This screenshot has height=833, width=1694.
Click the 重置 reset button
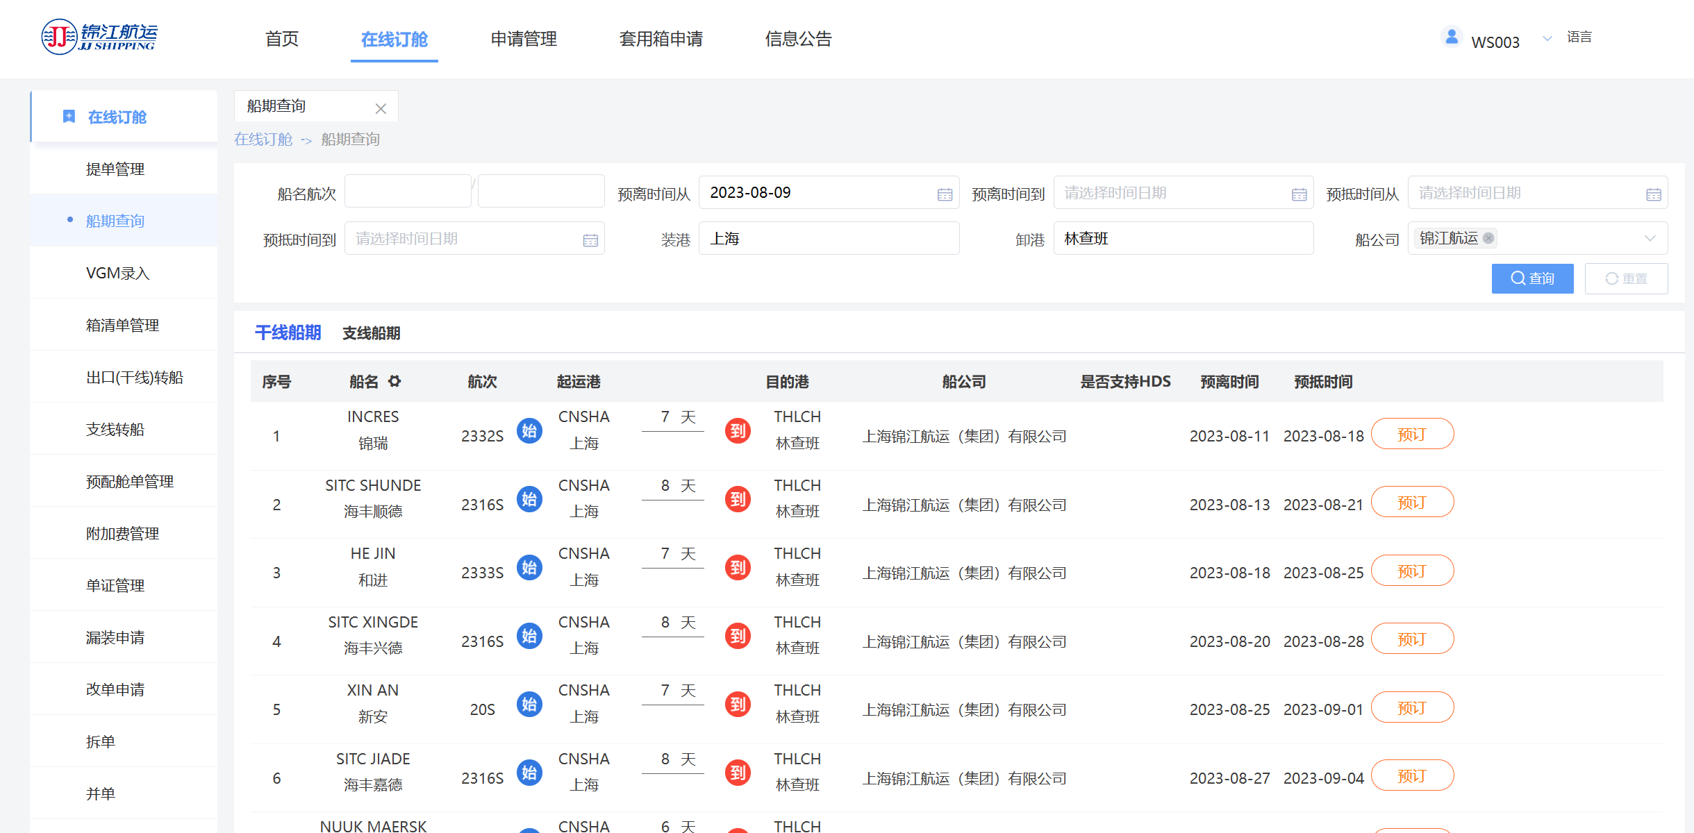coord(1626,278)
